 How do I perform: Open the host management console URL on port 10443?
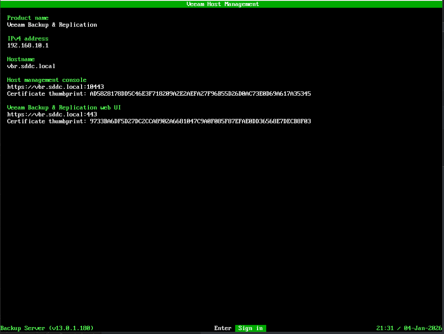55,87
